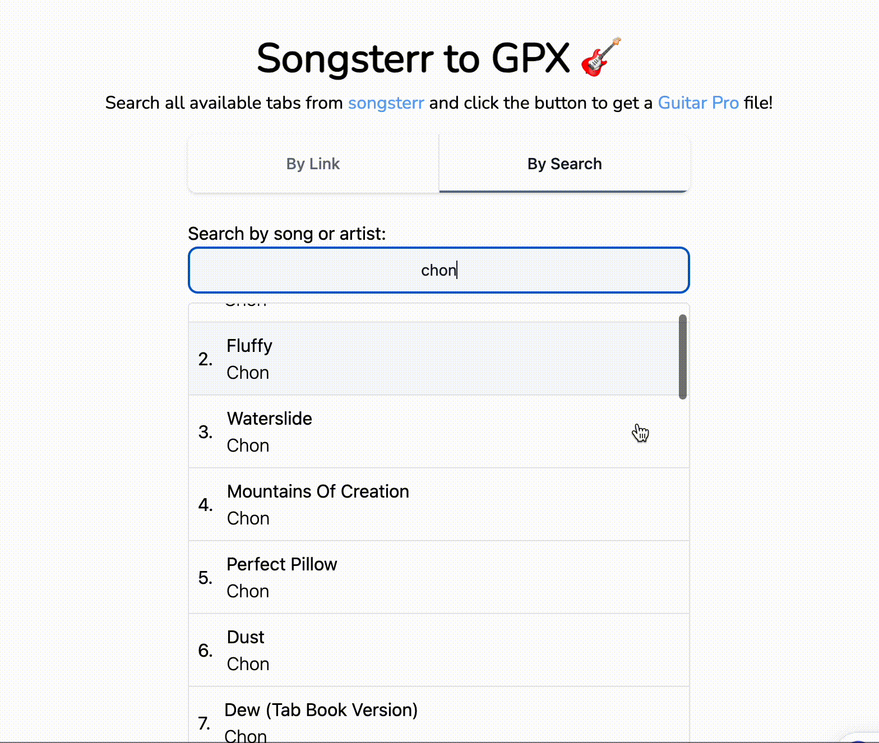Screen dimensions: 879x743
Task: Pick the Mountains Of Creation result
Action: (437, 504)
